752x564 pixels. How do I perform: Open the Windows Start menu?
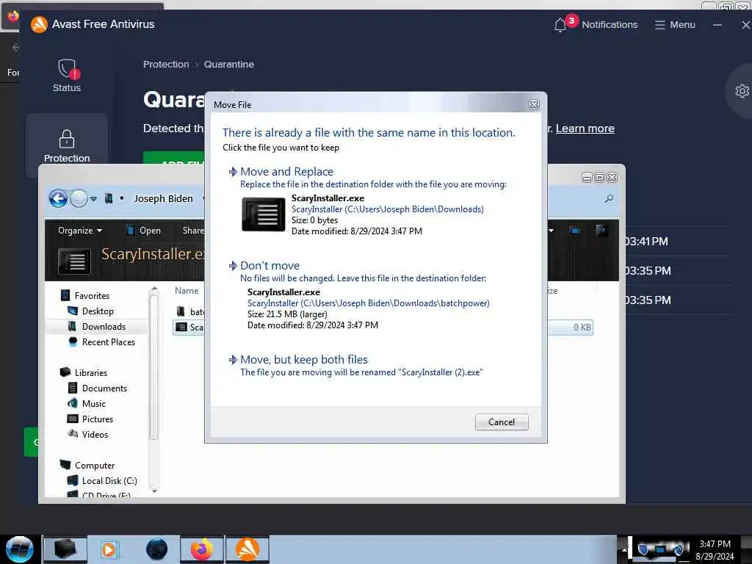click(x=19, y=549)
